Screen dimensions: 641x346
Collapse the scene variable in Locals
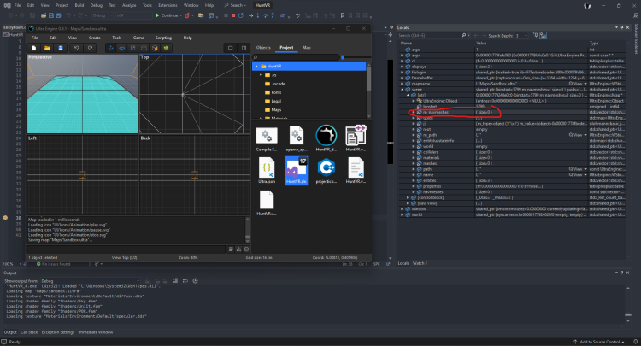(404, 91)
